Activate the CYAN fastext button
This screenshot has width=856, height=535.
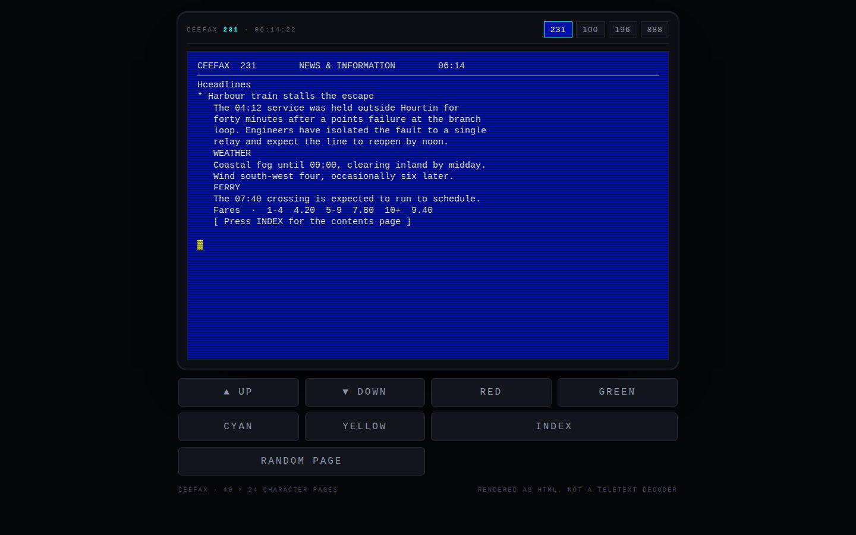[238, 427]
